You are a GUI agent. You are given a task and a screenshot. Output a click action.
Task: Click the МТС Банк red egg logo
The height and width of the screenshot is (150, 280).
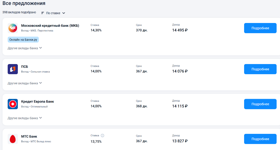13,139
